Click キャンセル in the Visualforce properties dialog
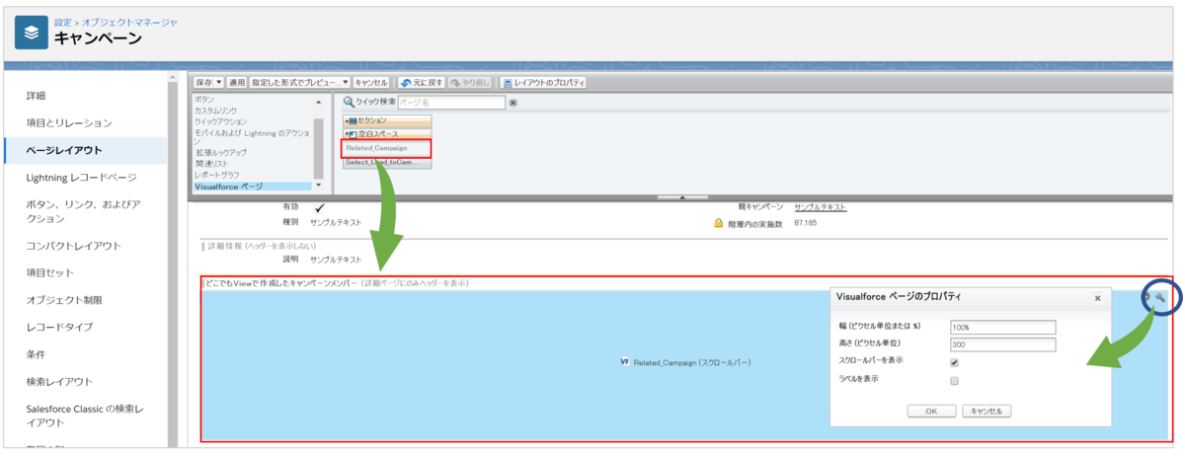Image resolution: width=1185 pixels, height=456 pixels. (987, 411)
